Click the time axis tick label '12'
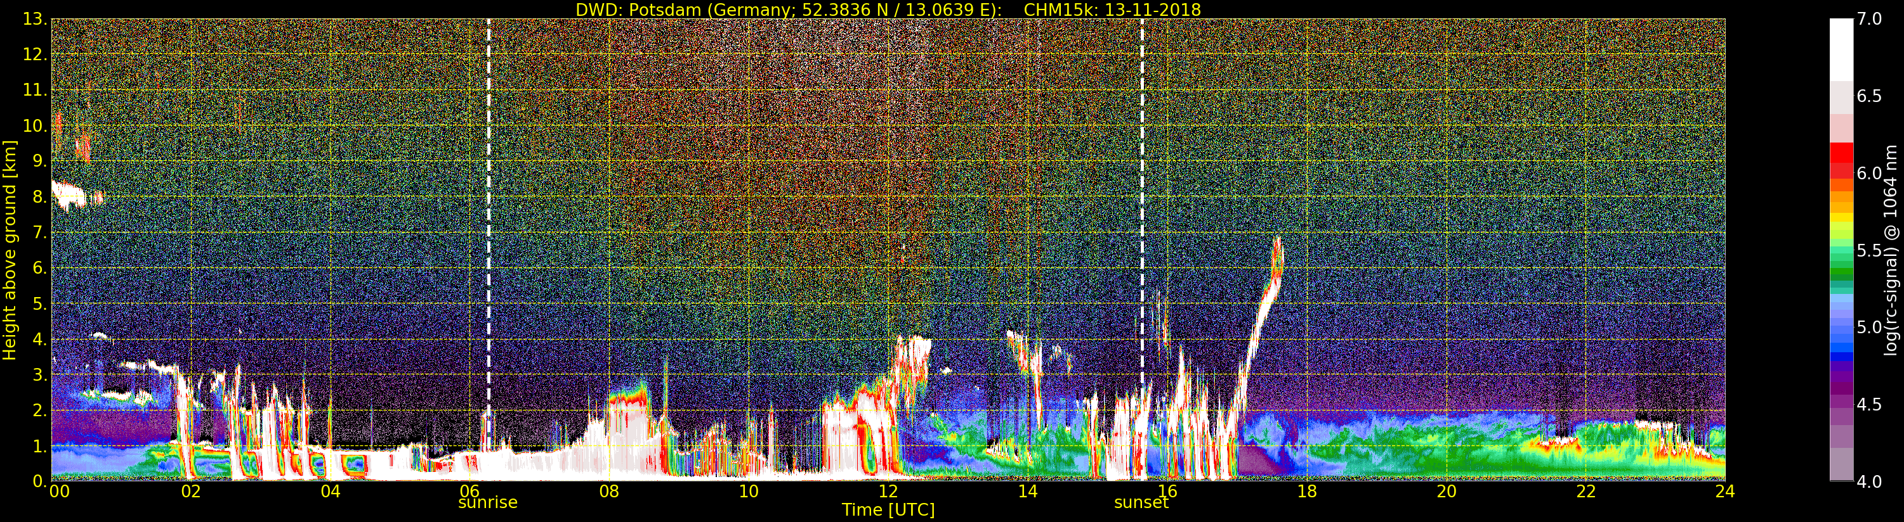This screenshot has height=522, width=1904. 888,491
